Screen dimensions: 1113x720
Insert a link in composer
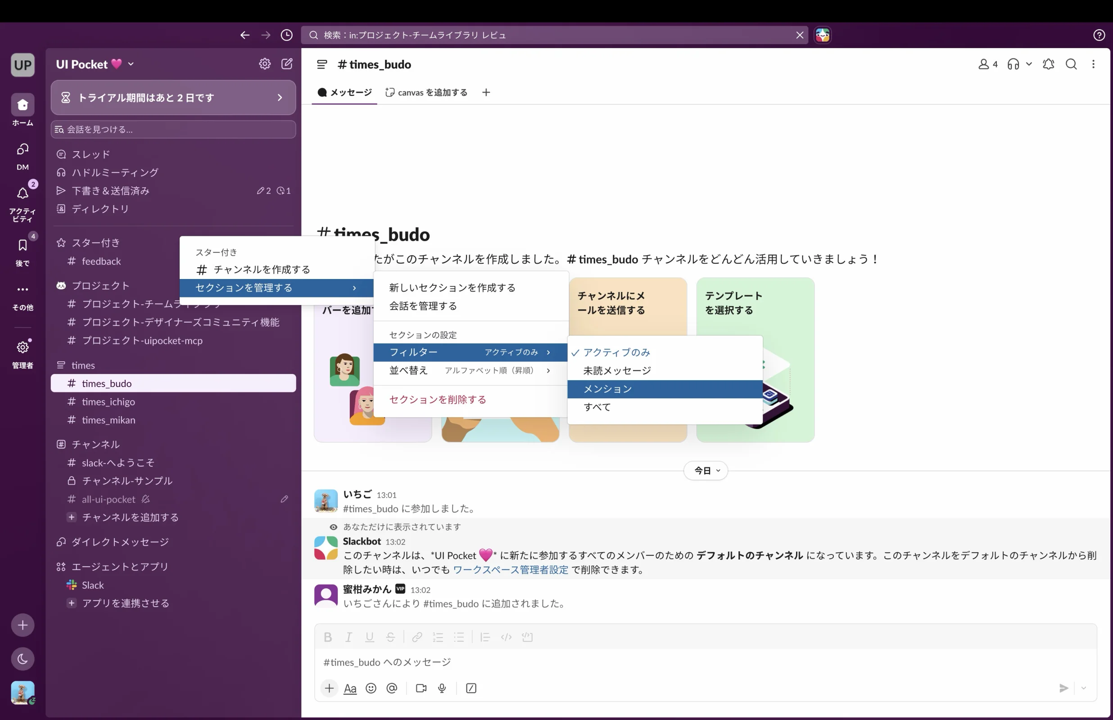[416, 637]
